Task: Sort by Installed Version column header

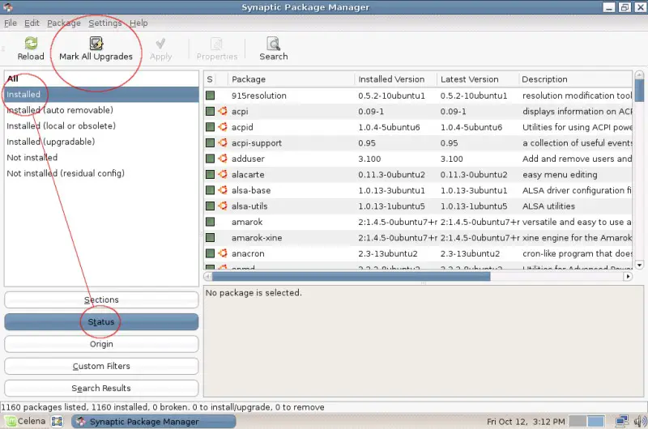Action: pos(395,79)
